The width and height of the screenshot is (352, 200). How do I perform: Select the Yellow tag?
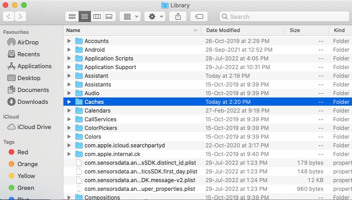pyautogui.click(x=22, y=176)
